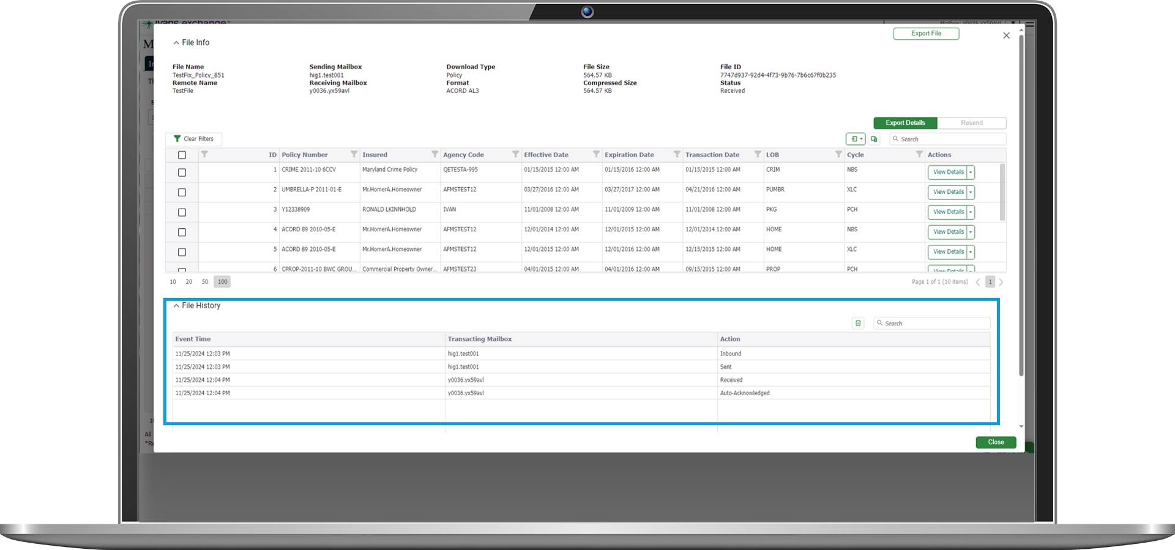Collapse the File History section
The image size is (1175, 550).
pos(176,306)
